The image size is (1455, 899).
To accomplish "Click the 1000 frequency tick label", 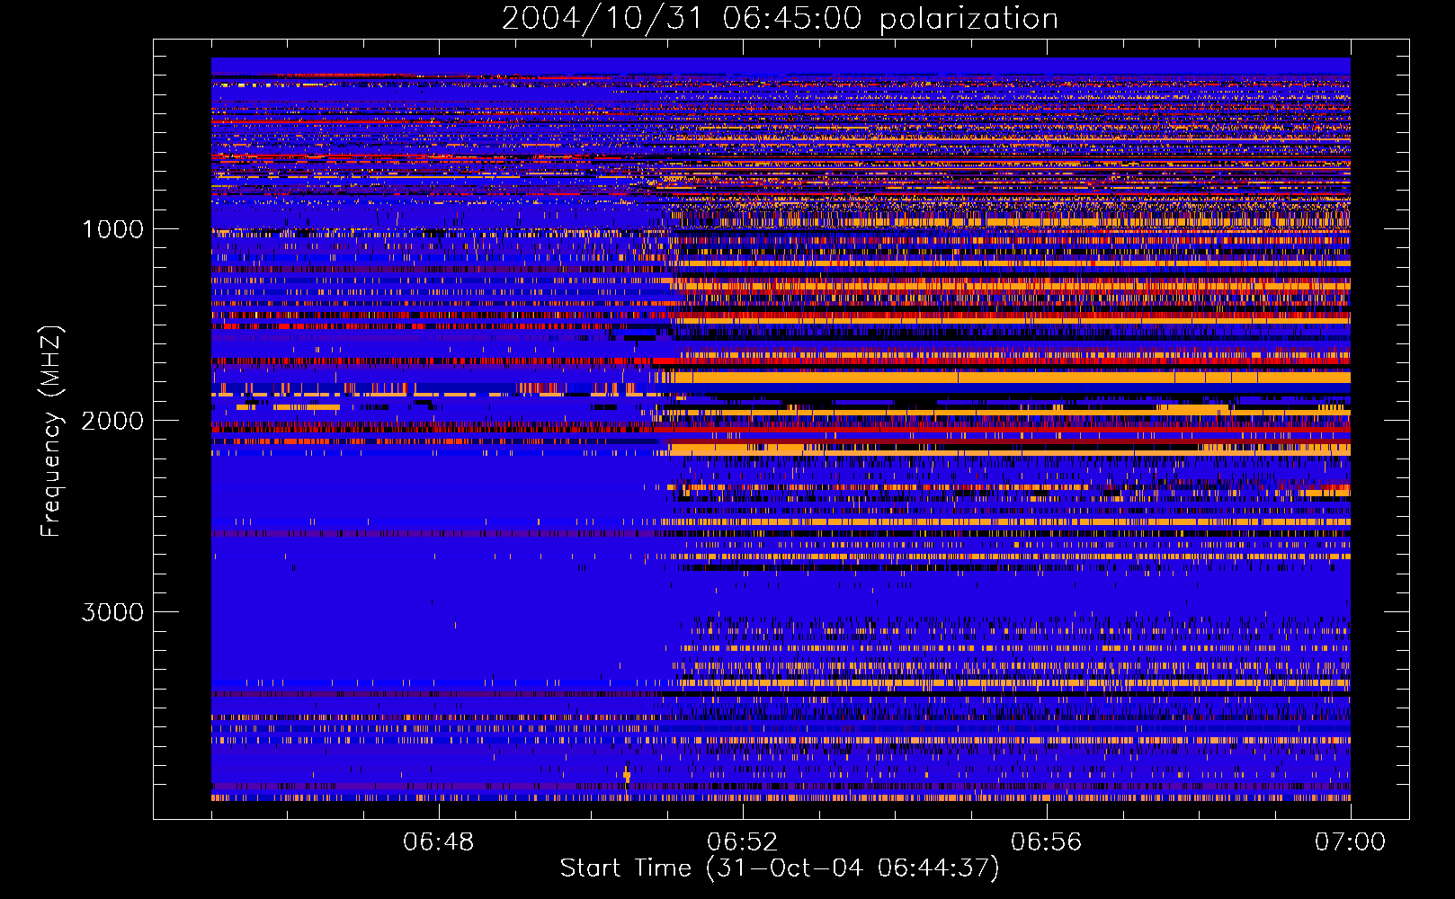I will 112,229.
